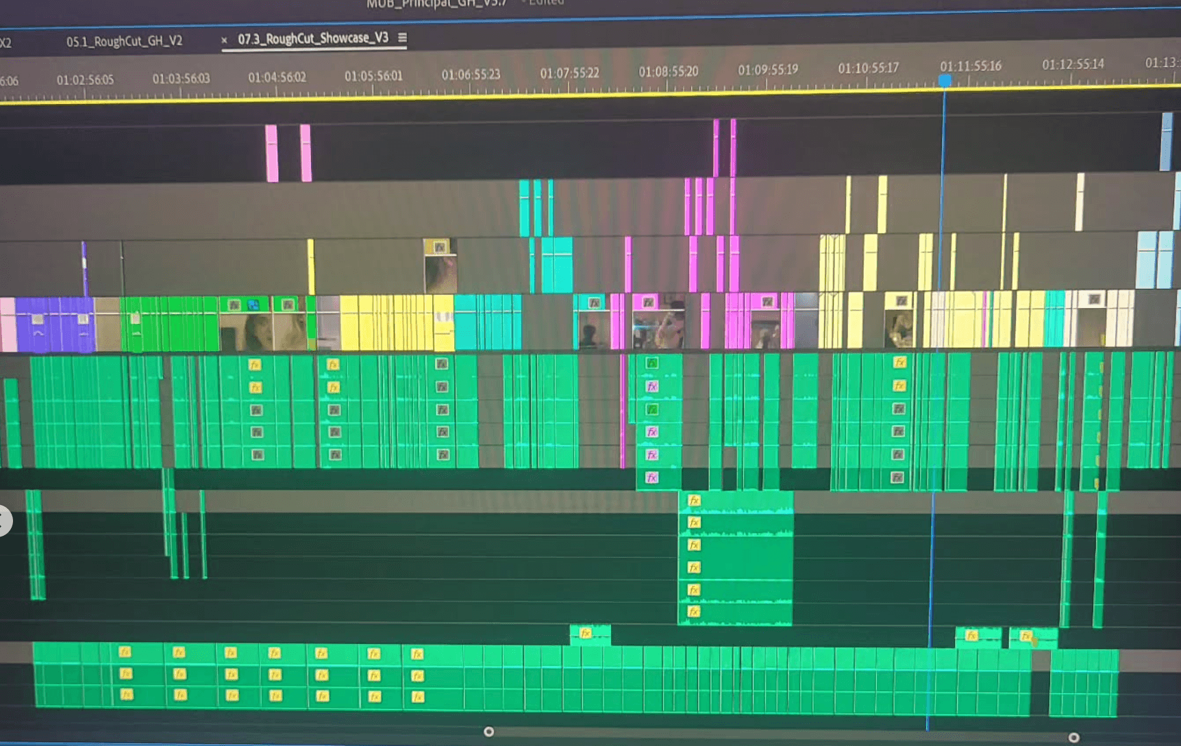The image size is (1181, 746).
Task: Close the 07.3_RoughCut_Showcase_V3 sequence tab
Action: tap(224, 40)
